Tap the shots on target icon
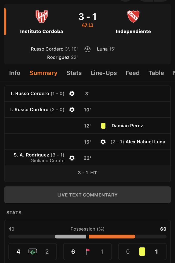 click(x=33, y=252)
